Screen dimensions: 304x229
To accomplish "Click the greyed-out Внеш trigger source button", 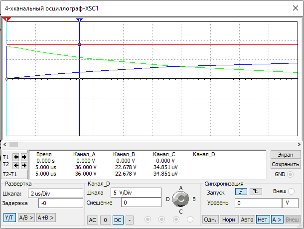I will click(x=292, y=220).
